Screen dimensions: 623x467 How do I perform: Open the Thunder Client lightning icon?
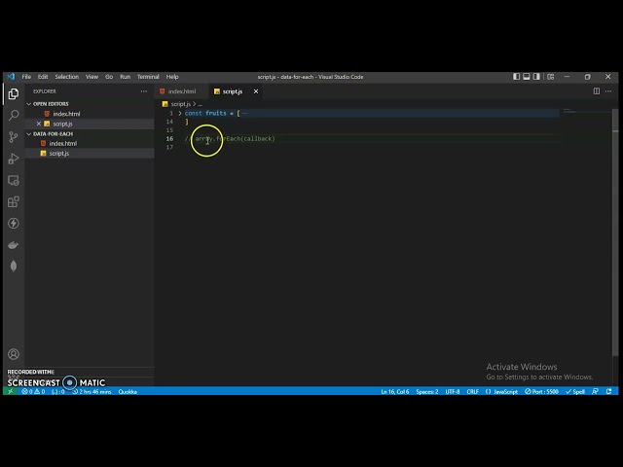pyautogui.click(x=14, y=223)
